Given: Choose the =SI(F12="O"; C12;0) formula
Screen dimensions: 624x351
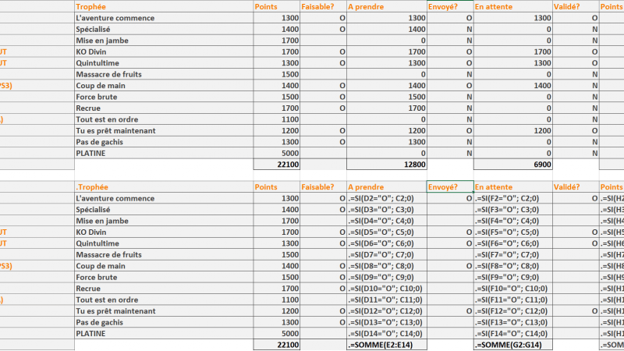Looking at the screenshot, I should click(513, 310).
